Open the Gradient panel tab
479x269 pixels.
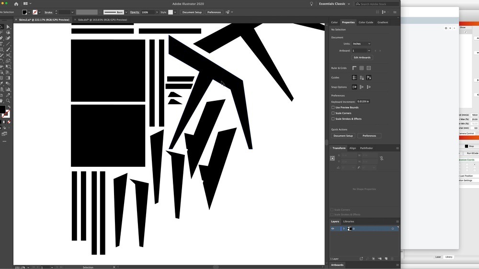point(382,22)
